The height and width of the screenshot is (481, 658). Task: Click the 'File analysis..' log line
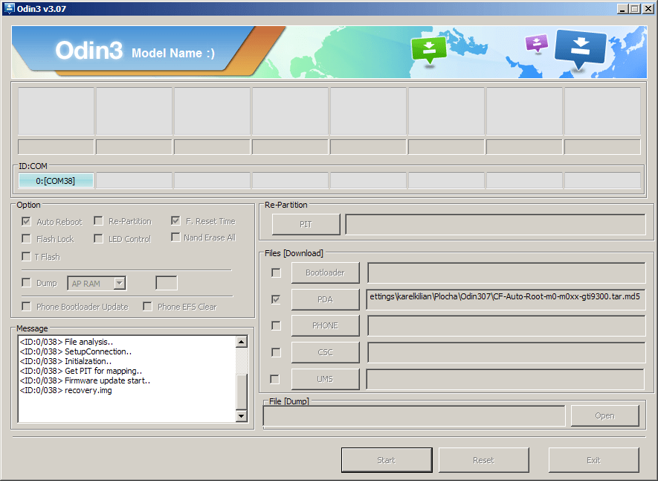[66, 342]
